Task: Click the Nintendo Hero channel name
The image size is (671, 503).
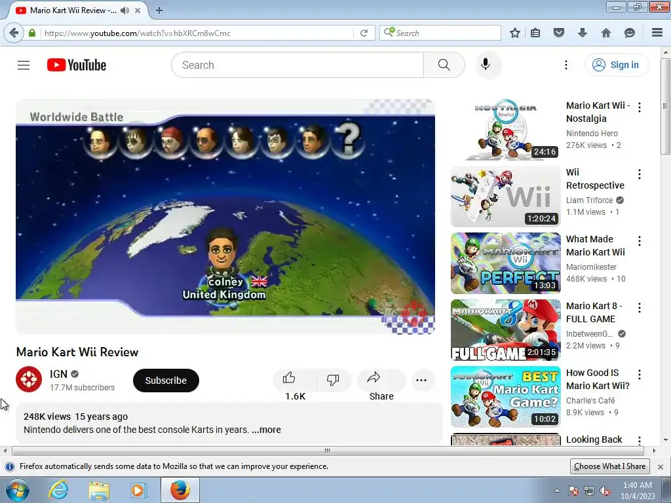Action: [x=592, y=134]
